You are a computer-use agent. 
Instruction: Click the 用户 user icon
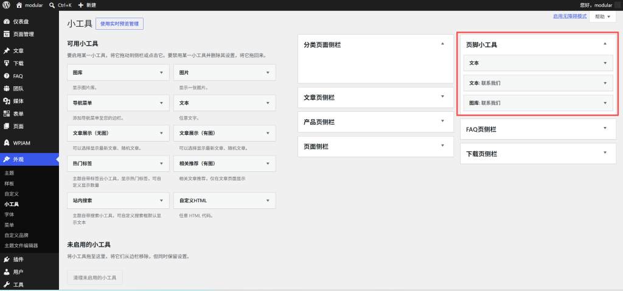(x=6, y=272)
